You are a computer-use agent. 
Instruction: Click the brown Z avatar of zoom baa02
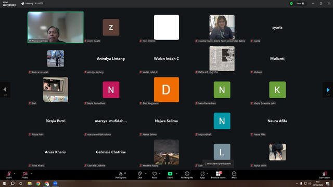(111, 28)
